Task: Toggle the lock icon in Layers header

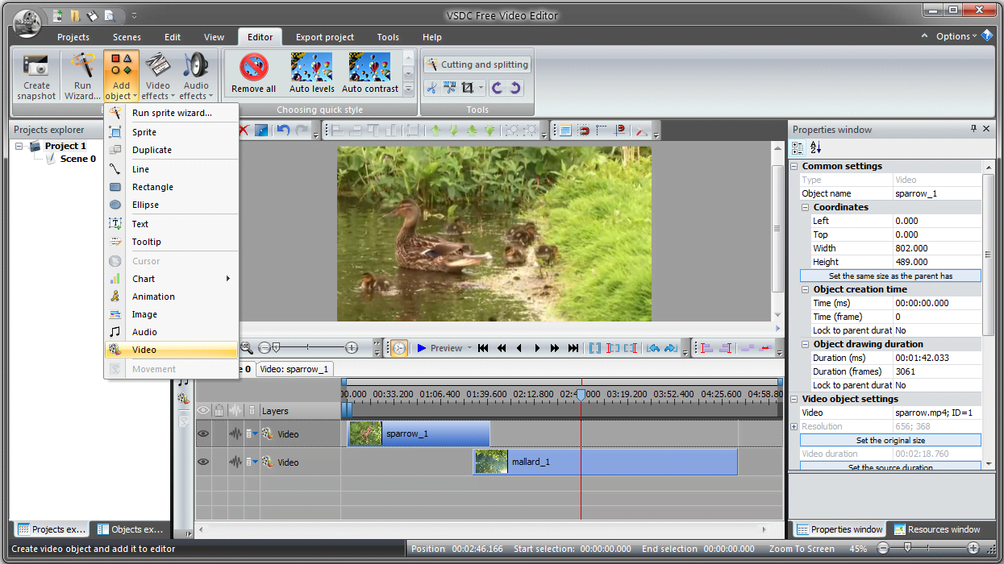Action: (x=219, y=411)
